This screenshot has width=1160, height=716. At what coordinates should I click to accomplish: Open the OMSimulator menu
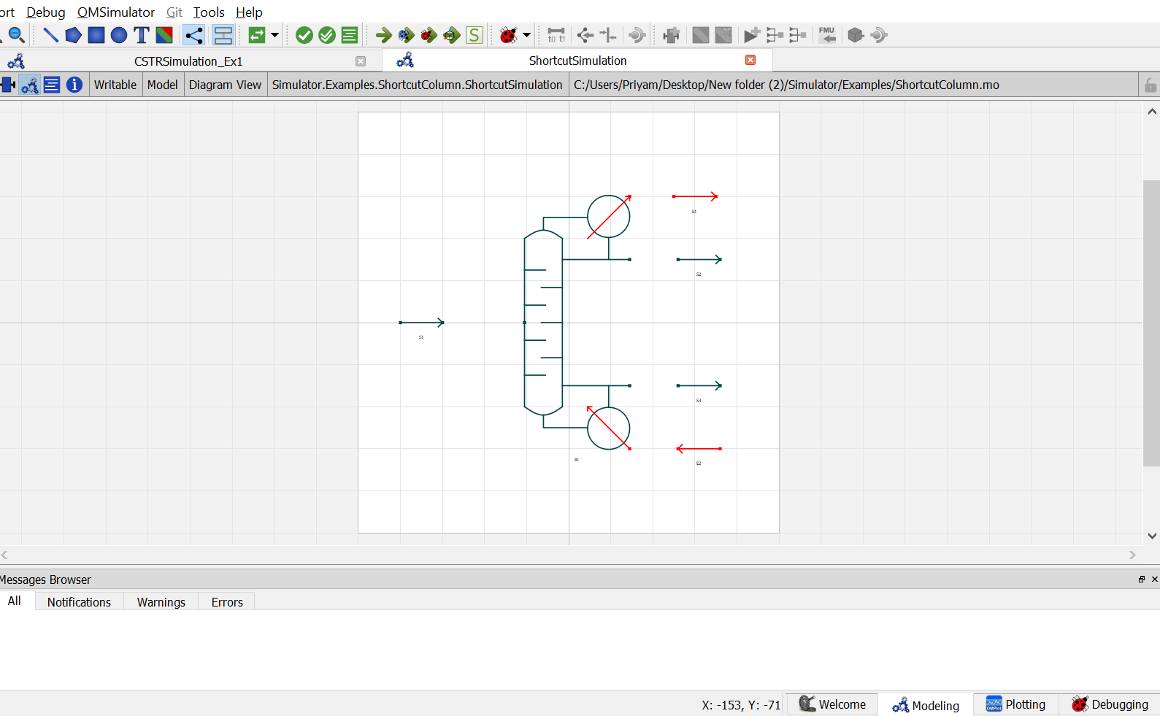click(x=116, y=12)
